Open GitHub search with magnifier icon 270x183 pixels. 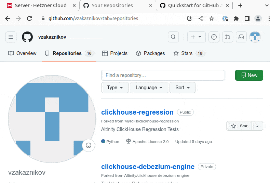173,37
